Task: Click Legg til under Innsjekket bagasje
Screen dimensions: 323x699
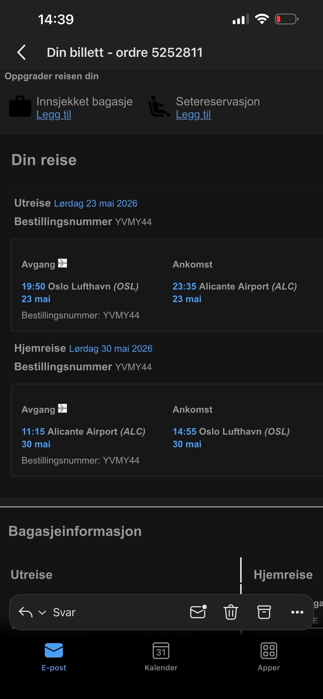Action: pos(54,114)
